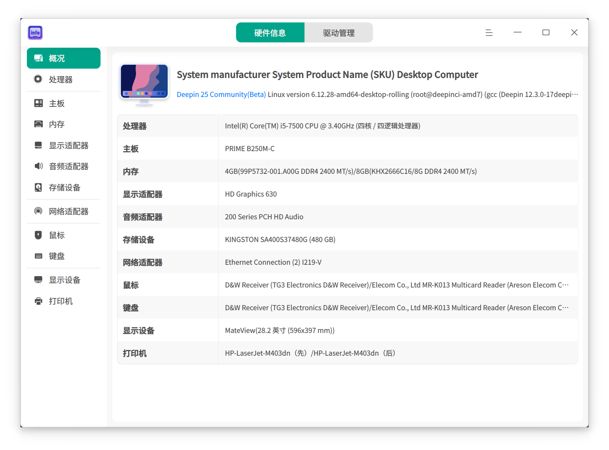Click the 200 Series PCH HD Audio value

click(264, 217)
